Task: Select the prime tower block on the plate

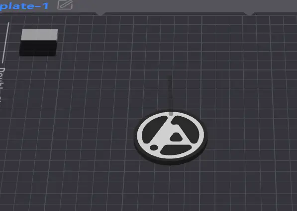Action: 39,42
